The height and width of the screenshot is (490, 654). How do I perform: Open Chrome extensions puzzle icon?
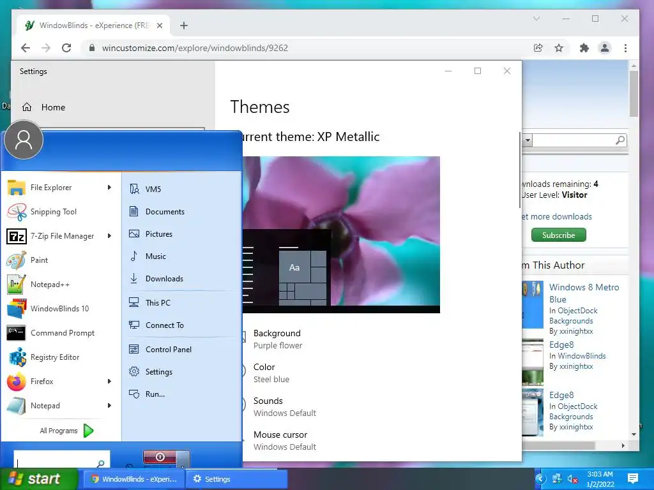click(584, 48)
